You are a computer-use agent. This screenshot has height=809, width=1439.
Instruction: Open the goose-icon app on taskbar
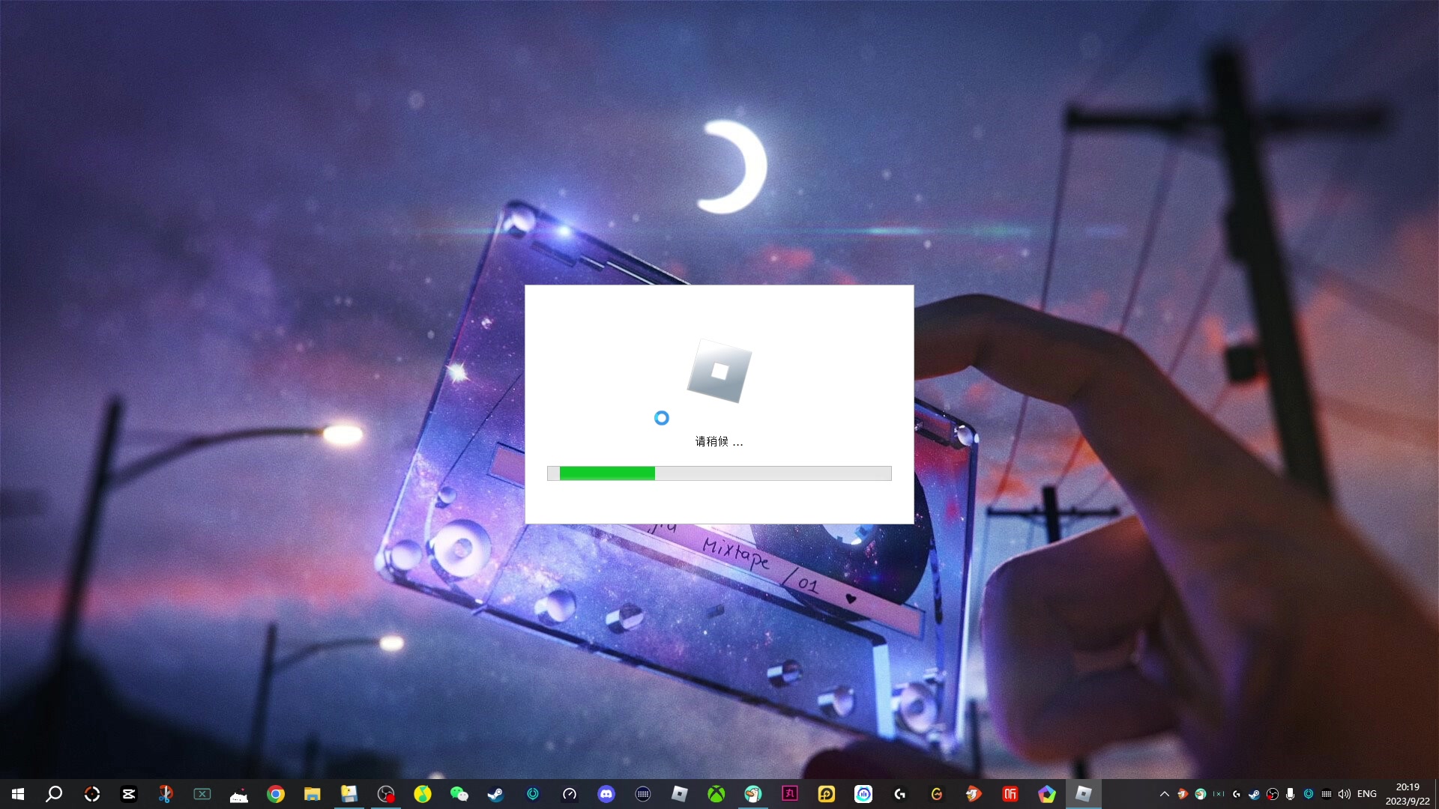753,794
